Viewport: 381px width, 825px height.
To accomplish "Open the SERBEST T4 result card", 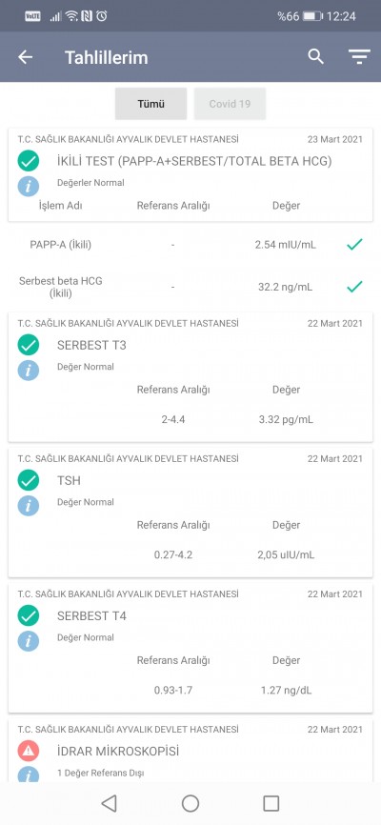I will click(190, 648).
